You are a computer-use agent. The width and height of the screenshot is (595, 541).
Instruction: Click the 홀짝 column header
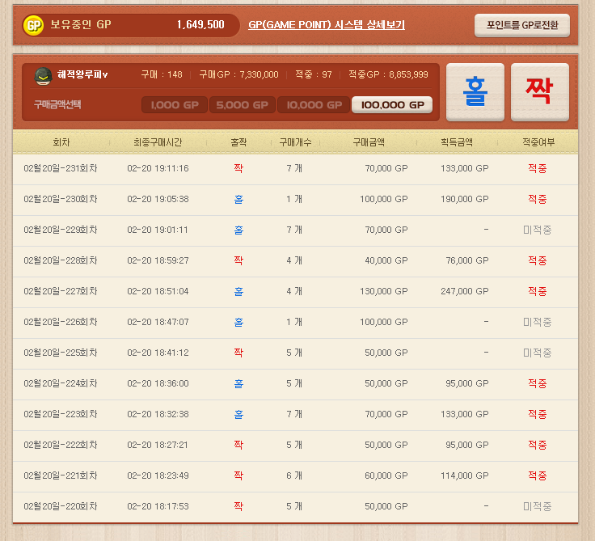pos(238,142)
